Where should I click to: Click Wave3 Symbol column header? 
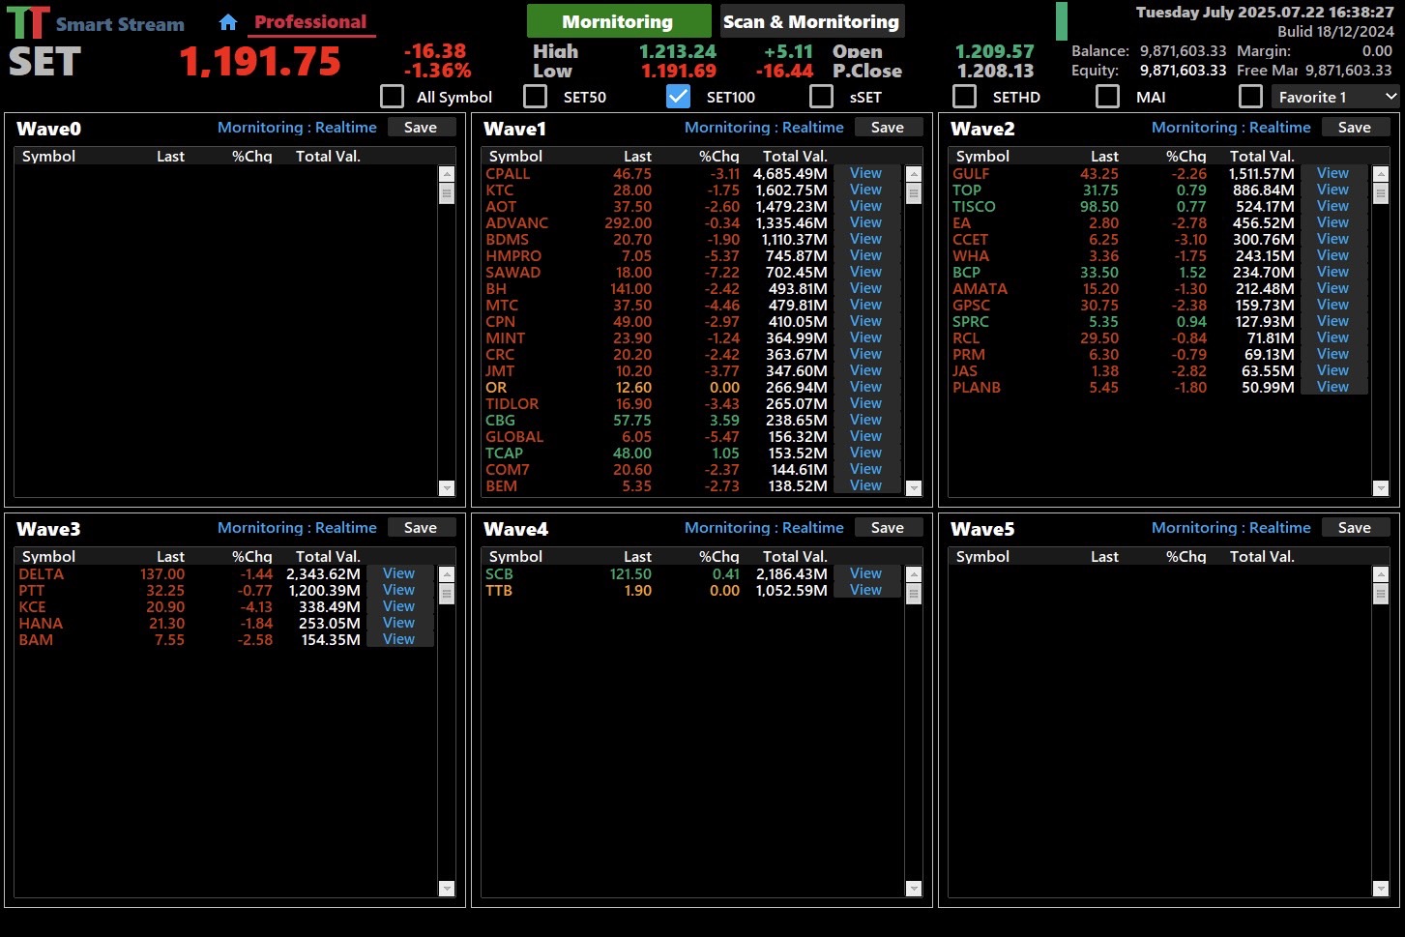pos(48,557)
